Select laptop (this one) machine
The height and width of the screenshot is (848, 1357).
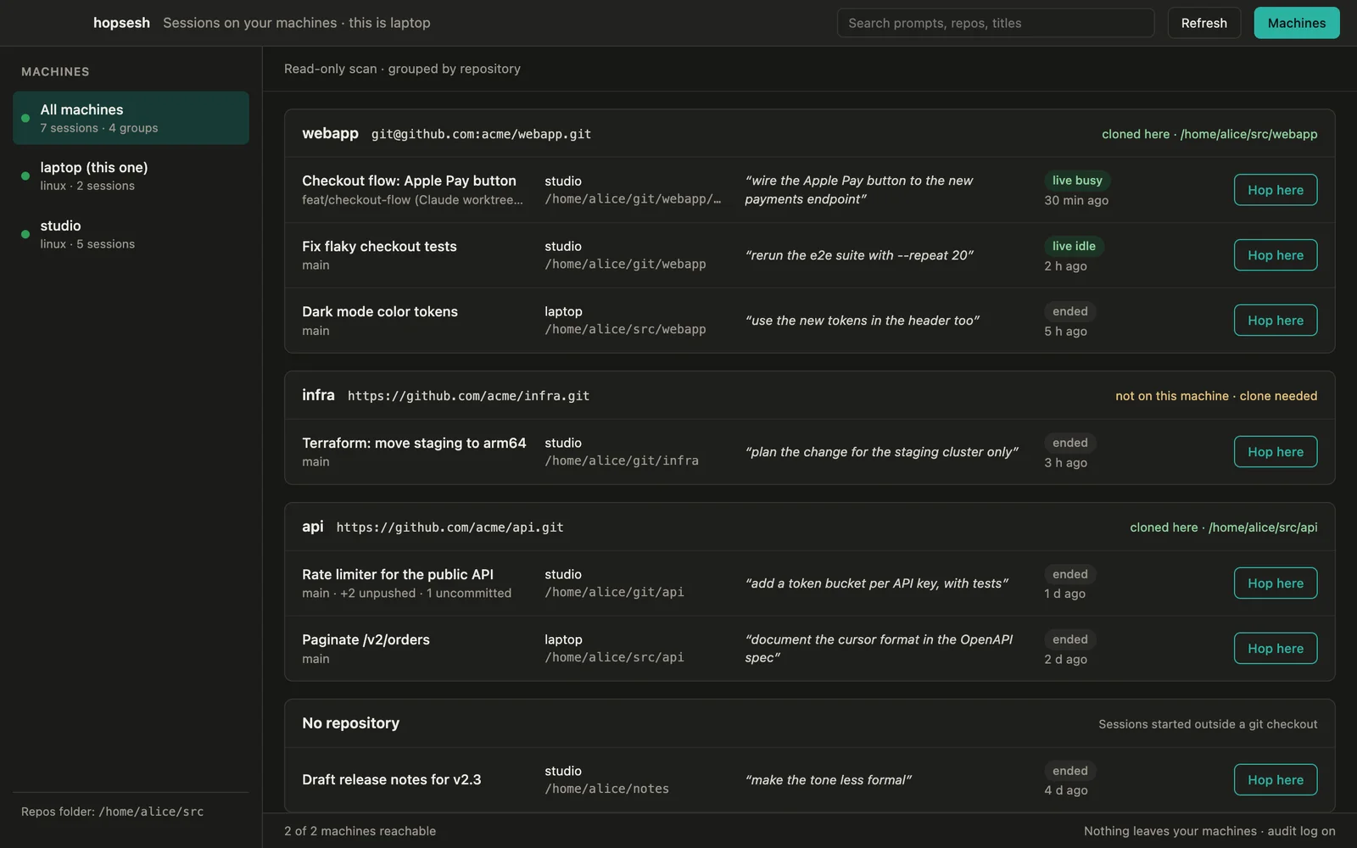click(x=131, y=176)
